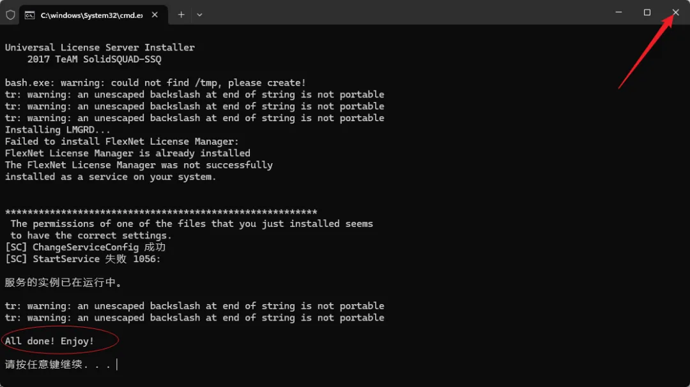
Task: Click the "服务的实例已在运行中。" message
Action: click(63, 282)
